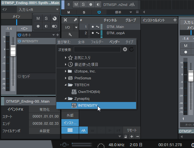Viewport: 194px width, 148px height.
Task: Toggle audio tracks filter waveform icon
Action: tap(83, 130)
